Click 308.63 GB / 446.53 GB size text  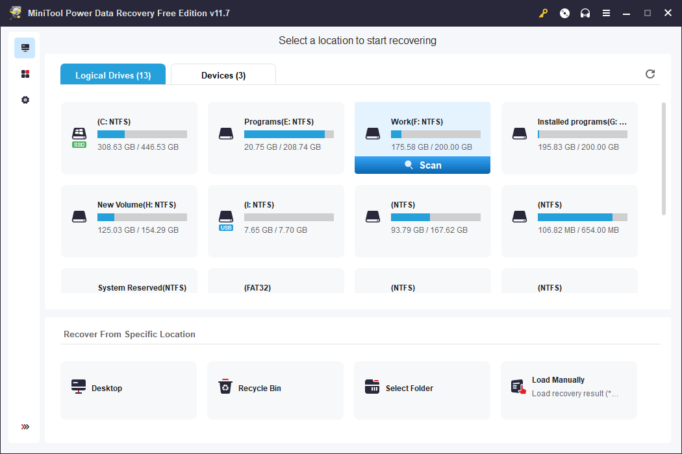pos(138,147)
